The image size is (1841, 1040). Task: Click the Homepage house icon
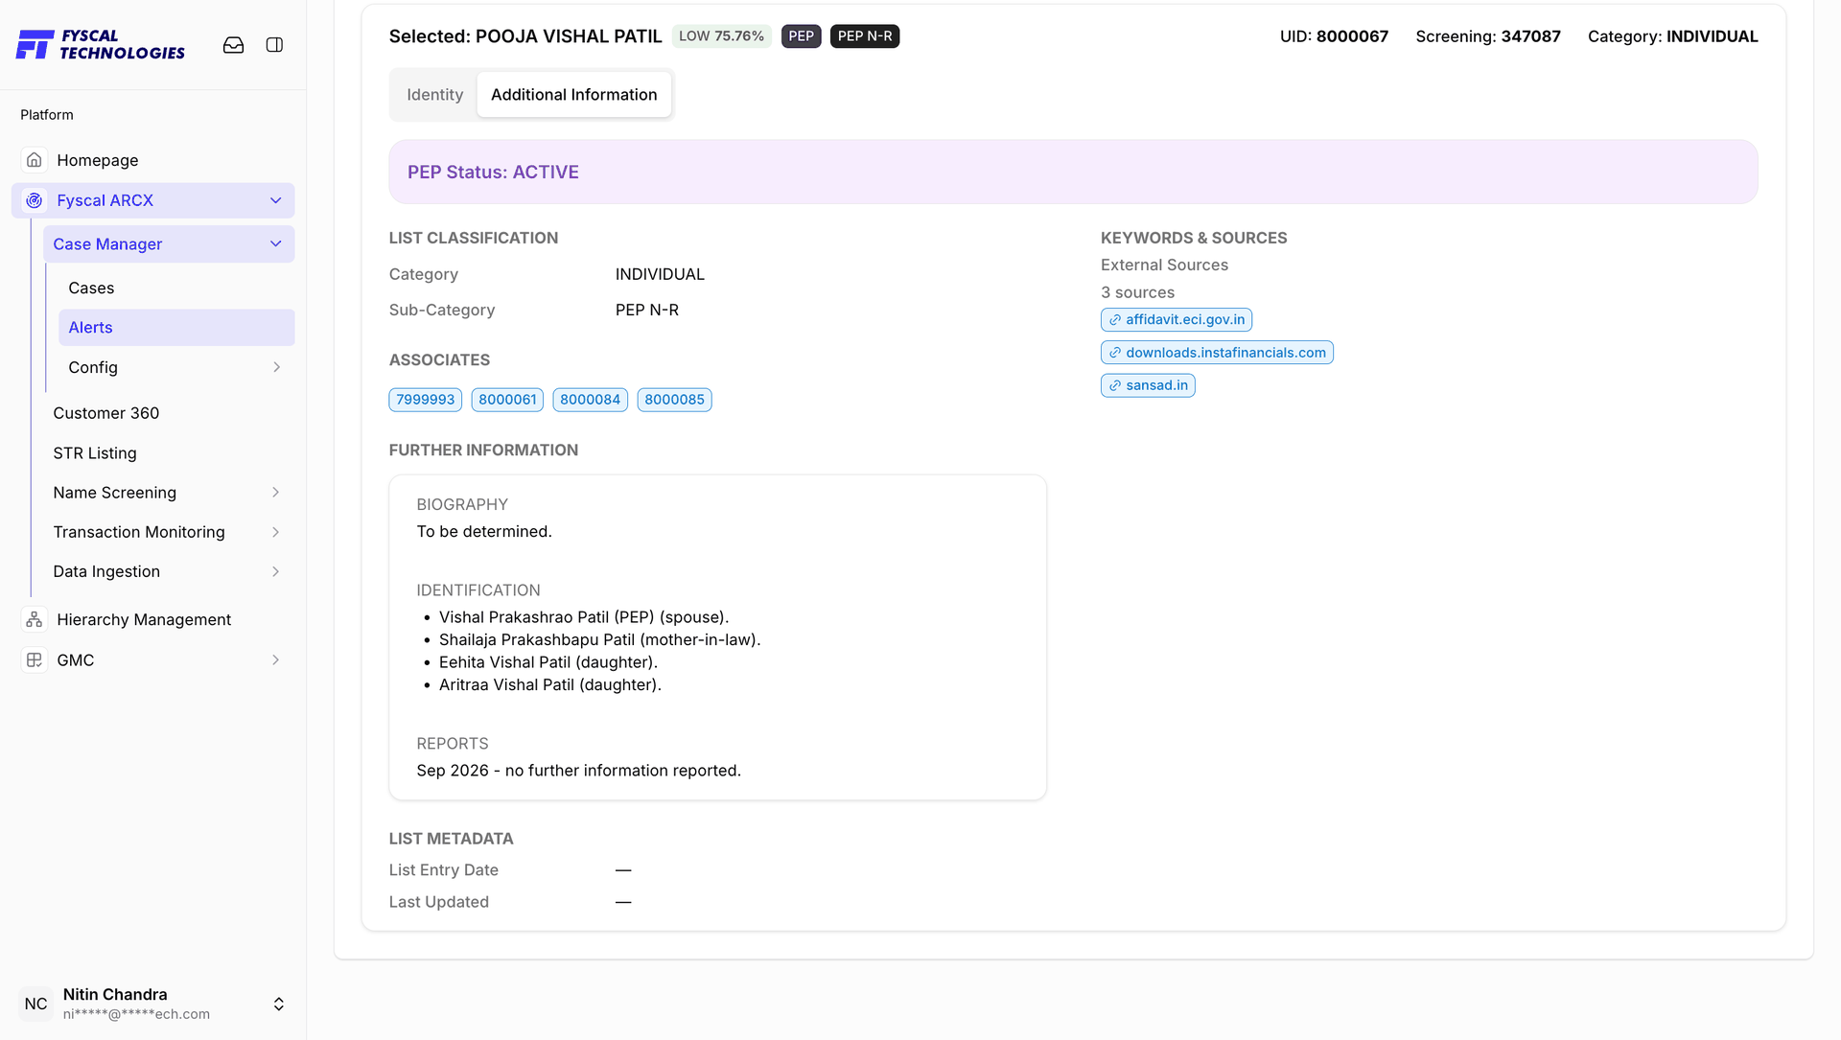tap(35, 160)
